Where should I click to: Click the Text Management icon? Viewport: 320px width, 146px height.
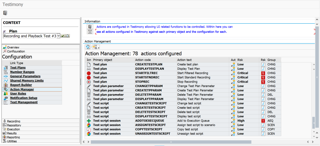(6, 102)
